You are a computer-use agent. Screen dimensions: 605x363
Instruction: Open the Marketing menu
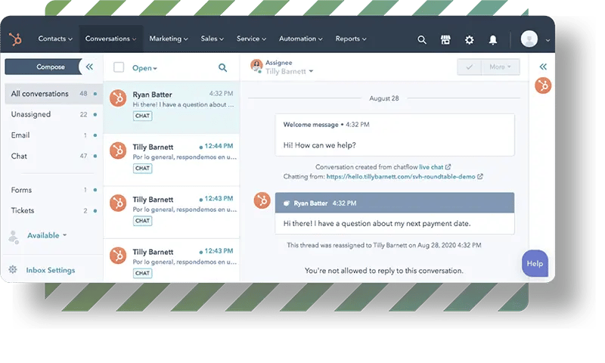point(169,39)
